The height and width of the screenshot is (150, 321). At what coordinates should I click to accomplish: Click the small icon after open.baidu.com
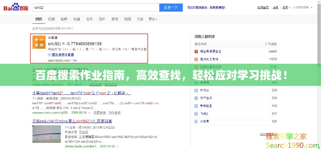(x=75, y=60)
